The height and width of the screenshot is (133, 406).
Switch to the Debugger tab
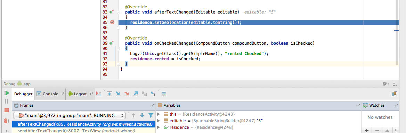tap(23, 94)
